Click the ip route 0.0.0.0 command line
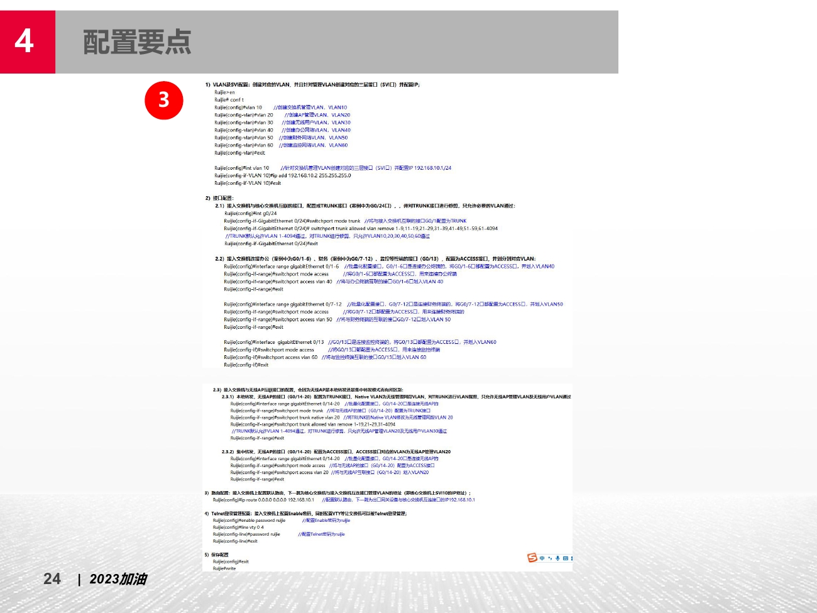The width and height of the screenshot is (817, 613). coord(264,500)
